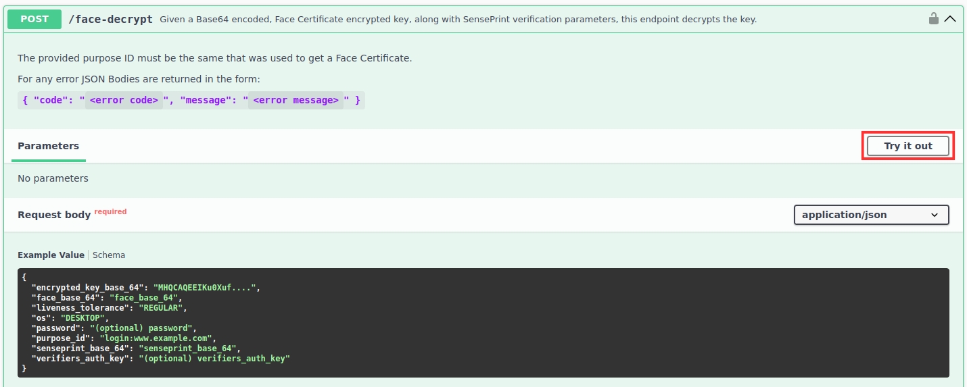This screenshot has width=967, height=387.
Task: Click the <error message> placeholder snippet
Action: (296, 101)
